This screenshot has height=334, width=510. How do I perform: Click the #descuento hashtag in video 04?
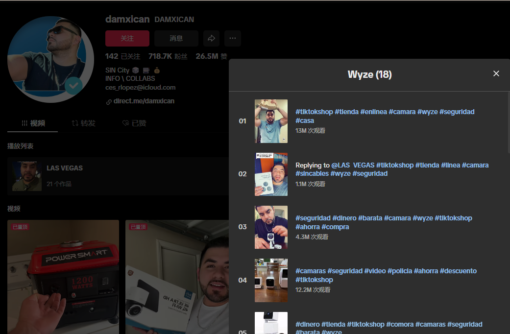pyautogui.click(x=458, y=271)
